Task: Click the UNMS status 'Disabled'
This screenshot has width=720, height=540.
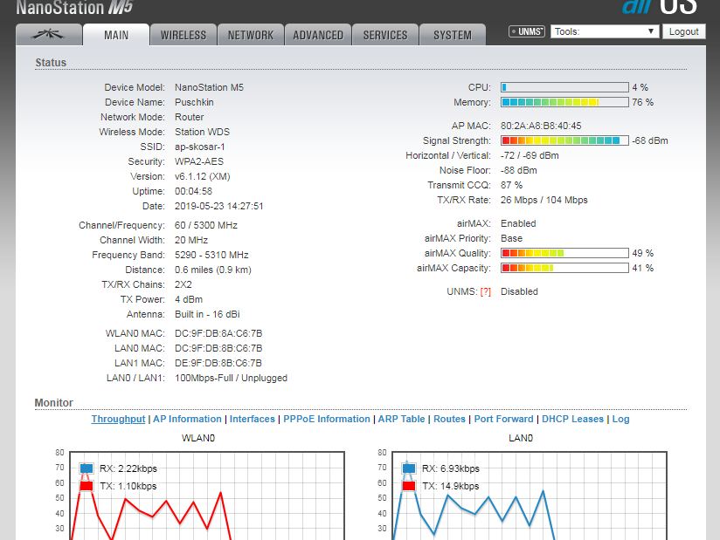Action: click(x=519, y=292)
